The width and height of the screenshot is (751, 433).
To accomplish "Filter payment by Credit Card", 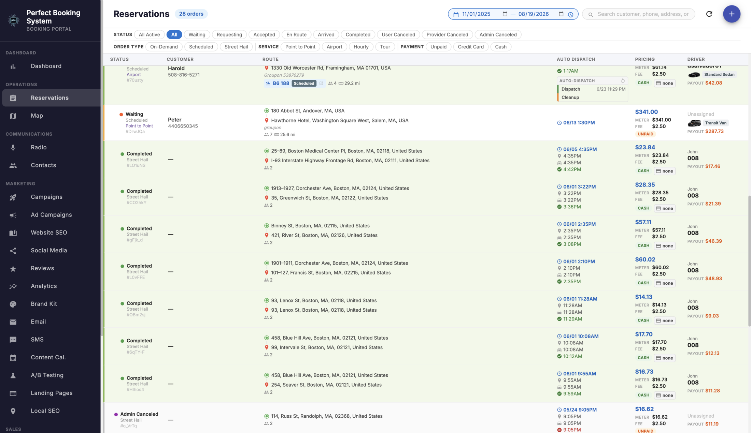I will coord(471,47).
